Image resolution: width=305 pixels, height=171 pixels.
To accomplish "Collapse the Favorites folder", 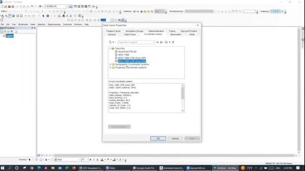I will (110, 48).
